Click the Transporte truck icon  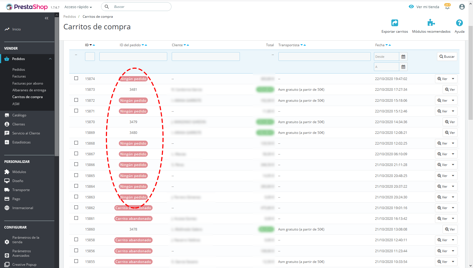[7, 190]
